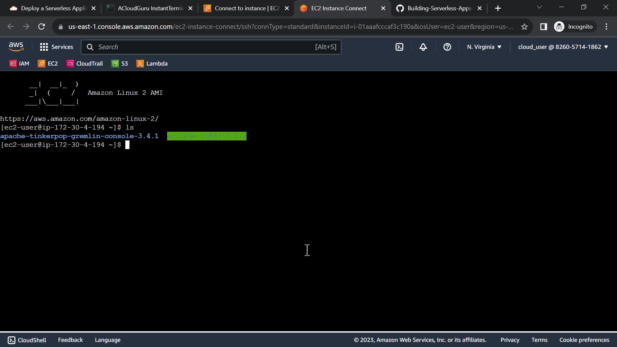
Task: Click the CloudShell button in footer
Action: [x=27, y=340]
